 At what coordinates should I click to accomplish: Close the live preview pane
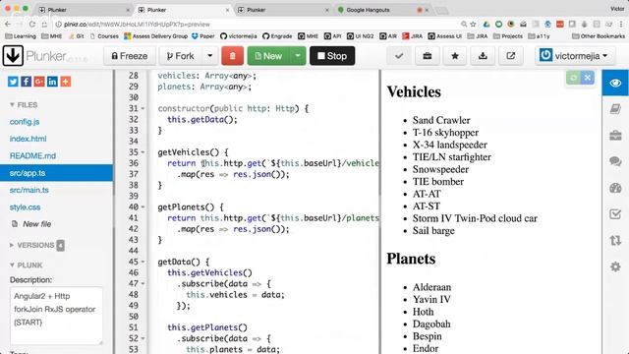(x=588, y=78)
